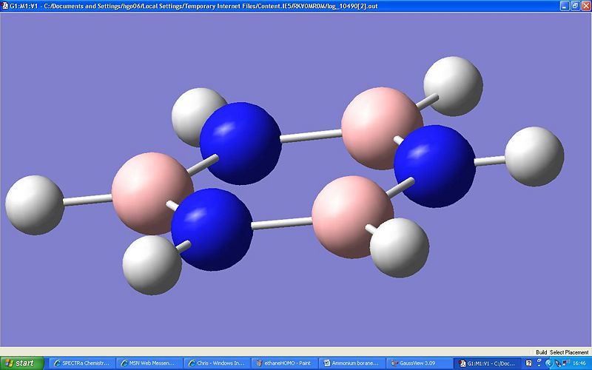Switch to GaussView 3.09 taskbar item
Image resolution: width=592 pixels, height=370 pixels.
(419, 363)
